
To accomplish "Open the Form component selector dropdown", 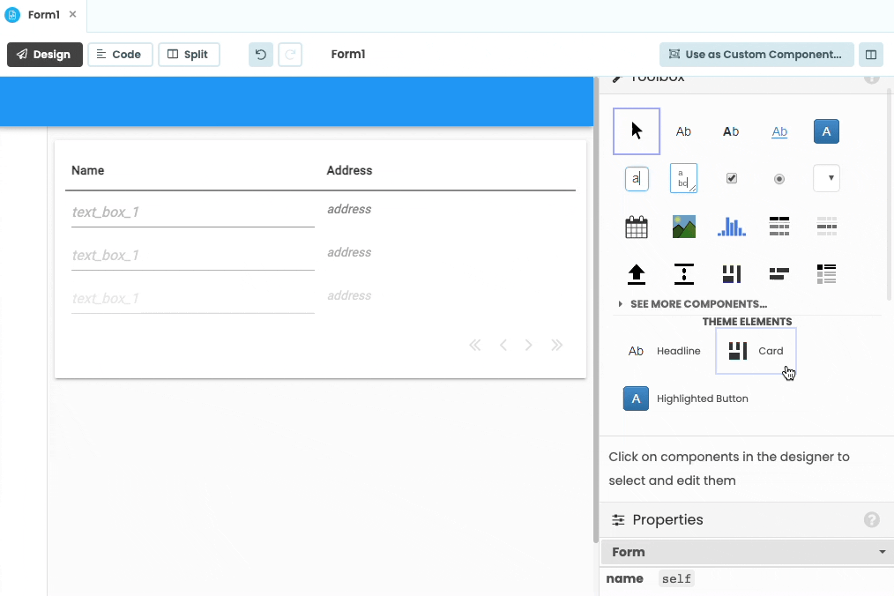I will 747,552.
